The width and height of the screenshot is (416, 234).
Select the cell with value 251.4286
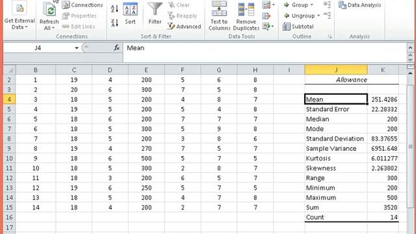click(x=383, y=99)
